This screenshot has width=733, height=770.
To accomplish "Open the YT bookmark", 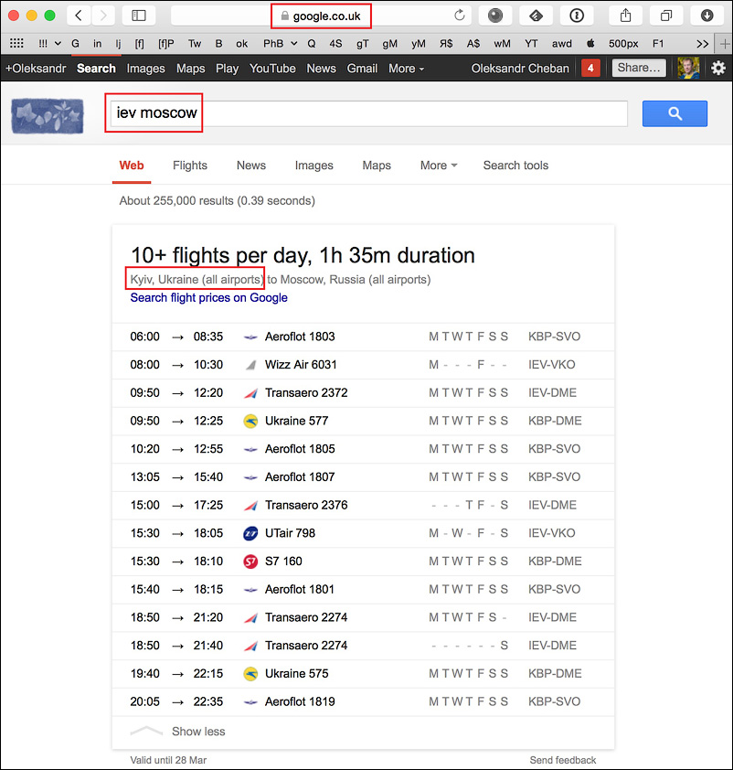I will click(x=531, y=44).
